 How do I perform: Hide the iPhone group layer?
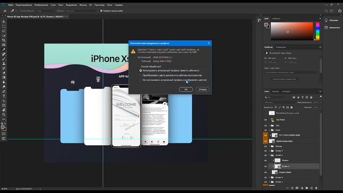(266, 146)
